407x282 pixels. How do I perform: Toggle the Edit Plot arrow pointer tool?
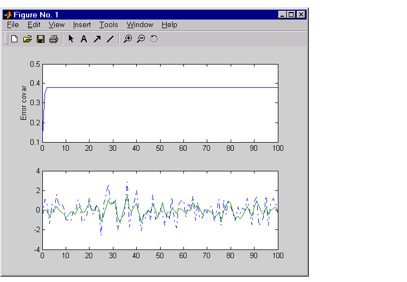coord(71,39)
